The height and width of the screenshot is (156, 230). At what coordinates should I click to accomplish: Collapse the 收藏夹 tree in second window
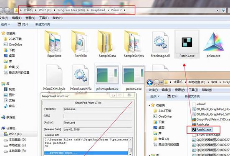[x=149, y=105]
